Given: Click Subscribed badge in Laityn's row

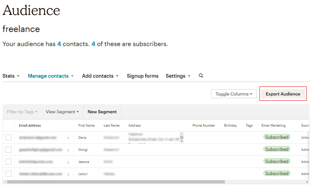Looking at the screenshot, I should click(277, 173).
